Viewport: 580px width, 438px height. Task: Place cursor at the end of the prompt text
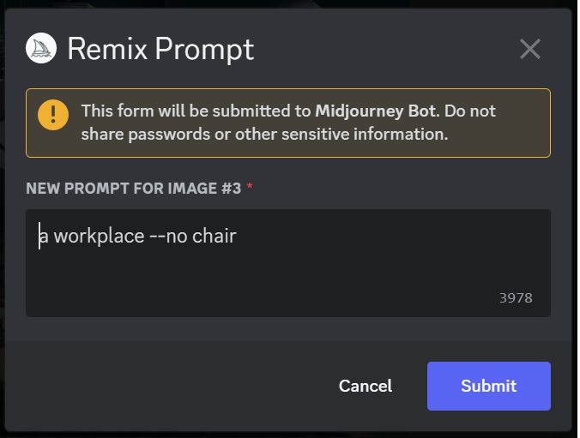tap(237, 236)
